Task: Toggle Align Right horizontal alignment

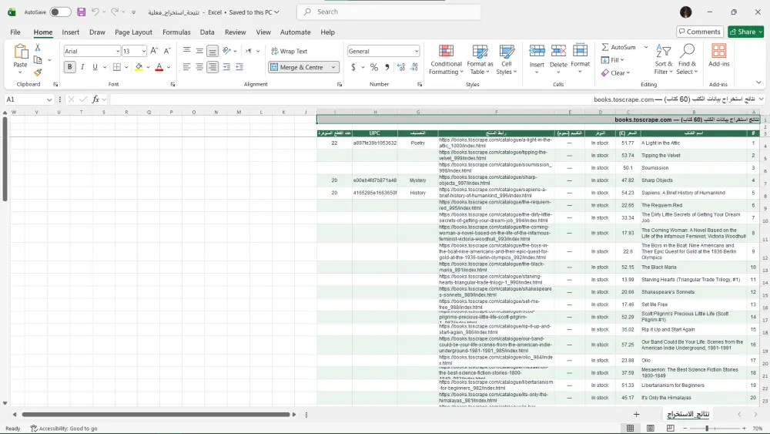Action: click(213, 67)
